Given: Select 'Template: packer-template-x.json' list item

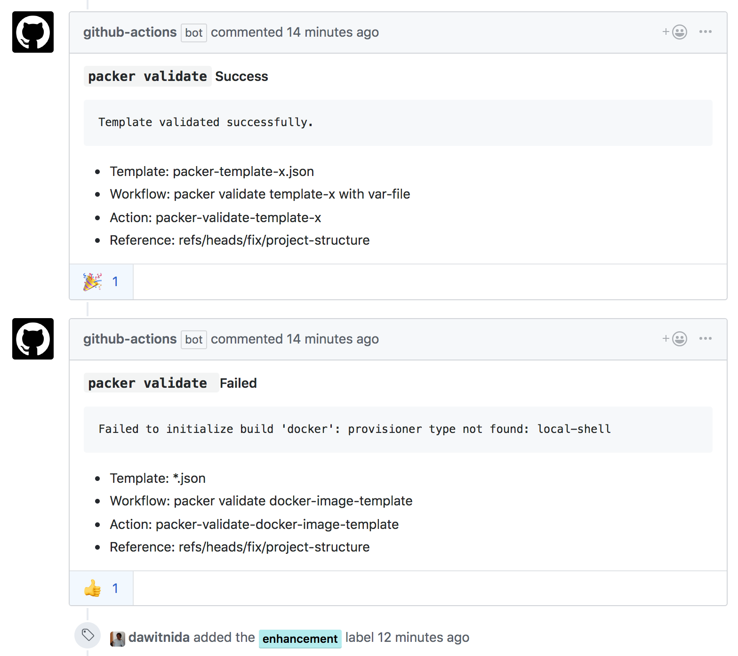Looking at the screenshot, I should coord(212,171).
